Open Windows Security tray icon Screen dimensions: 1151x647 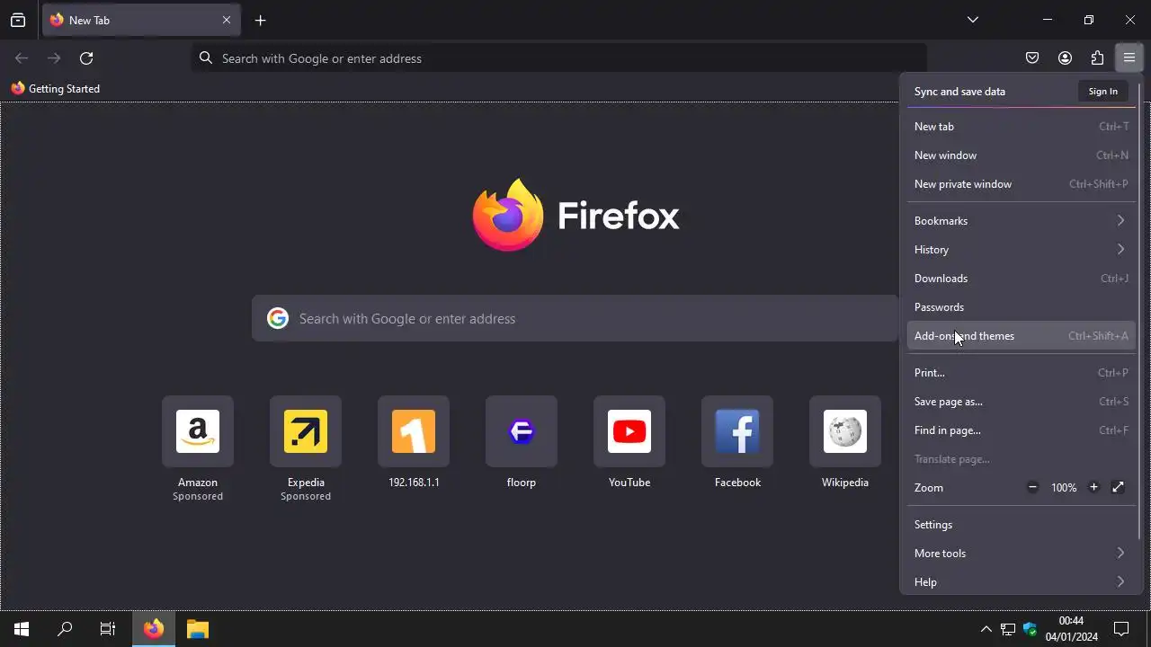pos(1031,629)
